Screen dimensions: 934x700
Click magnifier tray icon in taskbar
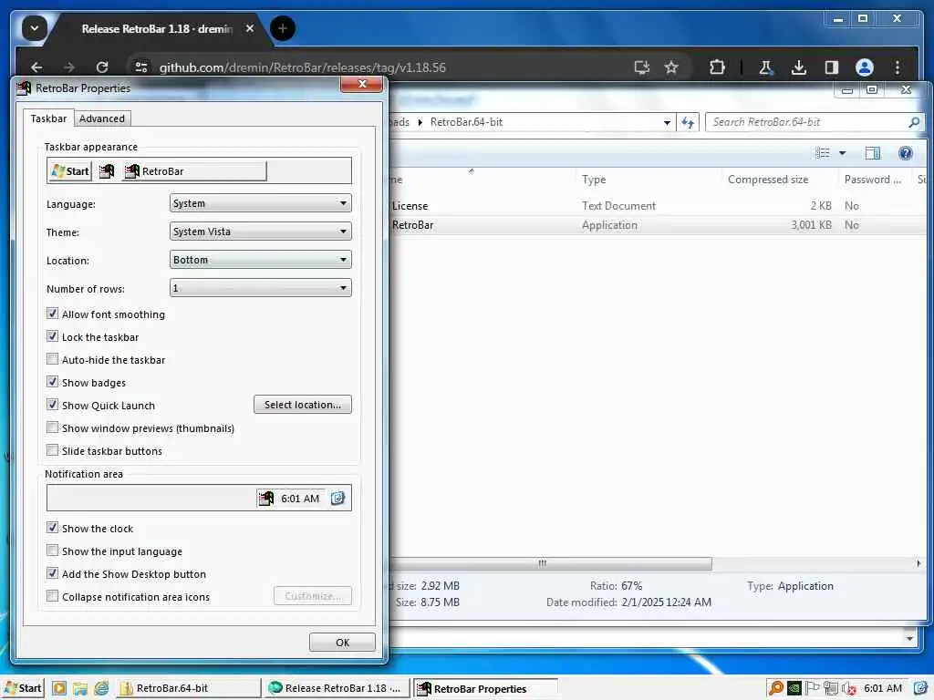[775, 688]
